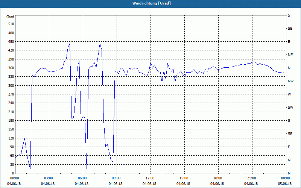Click the 04.06.18 date under 21:00
301x188 pixels.
[x=251, y=184]
